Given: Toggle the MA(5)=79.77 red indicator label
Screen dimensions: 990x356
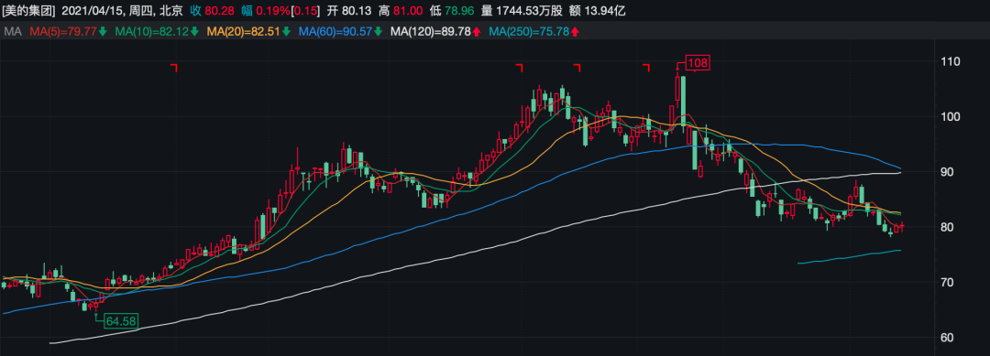Looking at the screenshot, I should (64, 31).
